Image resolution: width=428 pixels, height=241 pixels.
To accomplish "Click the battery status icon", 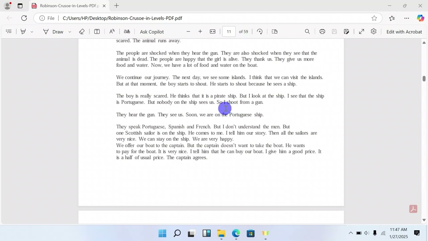I will 359,233.
